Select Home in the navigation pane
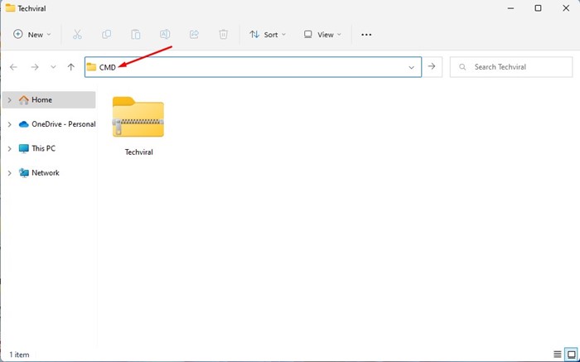Screen dimensions: 580x362 tap(49, 100)
